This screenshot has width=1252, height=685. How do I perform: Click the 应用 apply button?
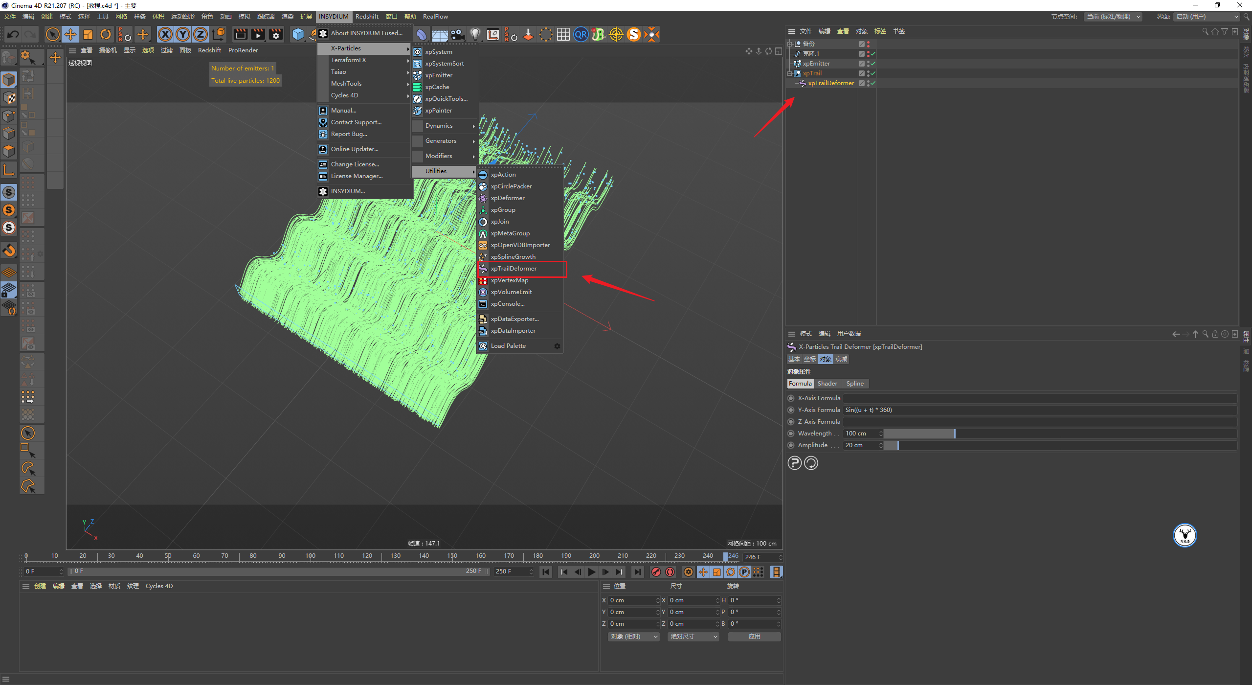754,637
